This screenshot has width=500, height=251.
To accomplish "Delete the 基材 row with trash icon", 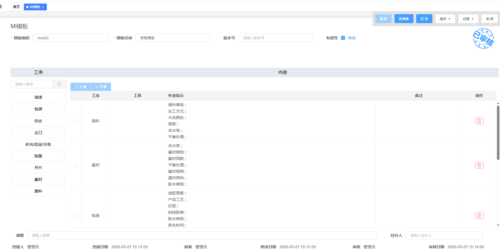I will pyautogui.click(x=479, y=165).
